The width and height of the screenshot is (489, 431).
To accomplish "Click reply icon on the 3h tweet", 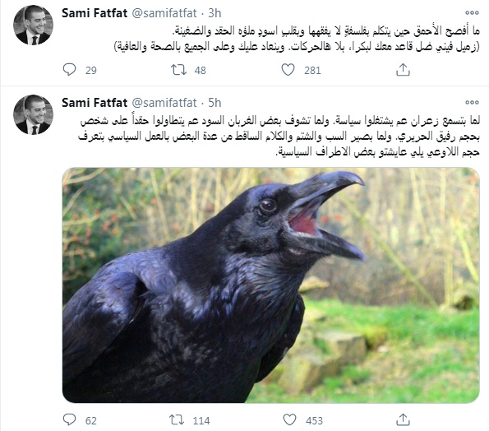I will (69, 70).
